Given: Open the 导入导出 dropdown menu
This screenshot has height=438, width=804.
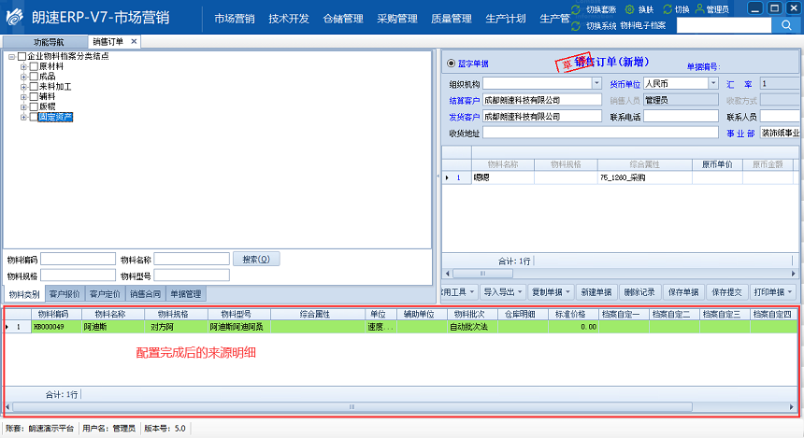Looking at the screenshot, I should [503, 292].
